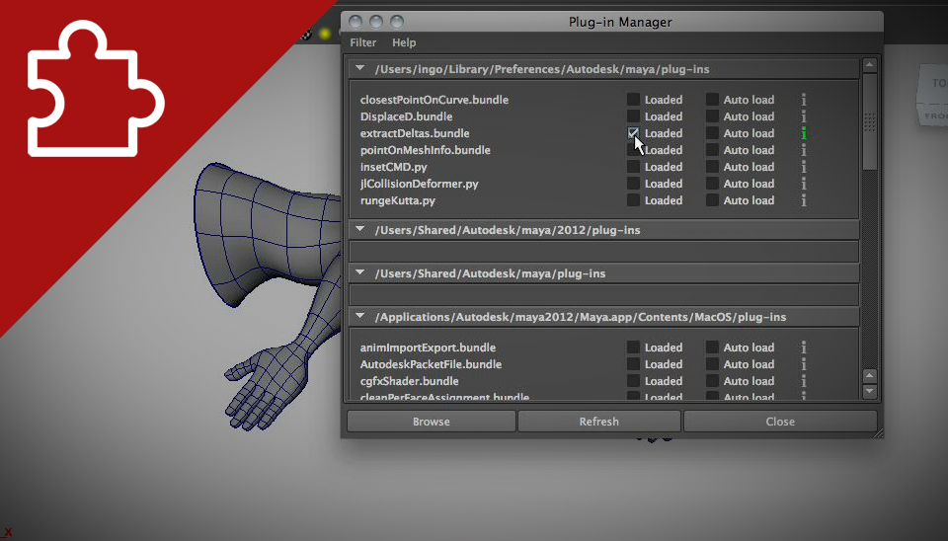The height and width of the screenshot is (541, 948).
Task: Open info for insetCMD.py
Action: [804, 167]
